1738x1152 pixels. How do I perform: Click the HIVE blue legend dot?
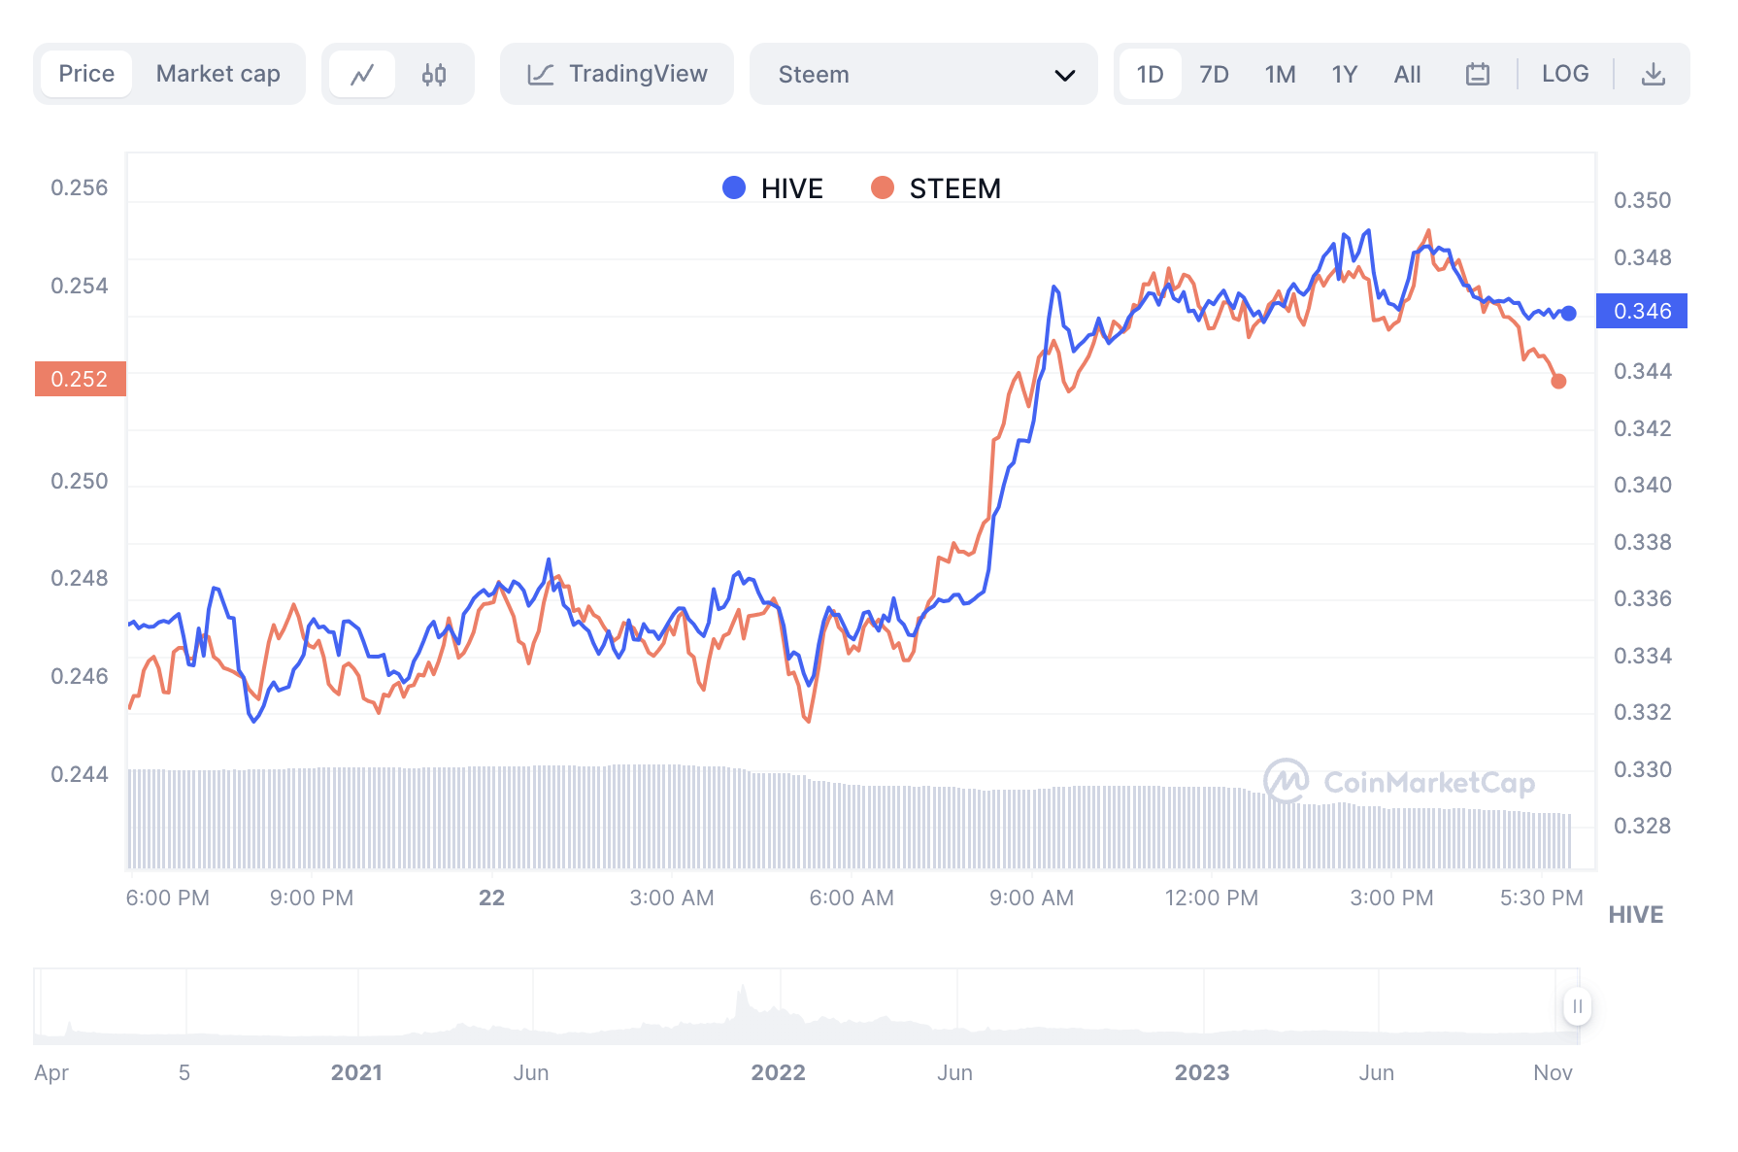(734, 187)
